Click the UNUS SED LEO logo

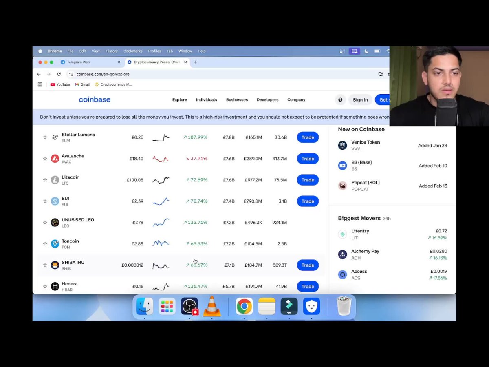tap(55, 223)
